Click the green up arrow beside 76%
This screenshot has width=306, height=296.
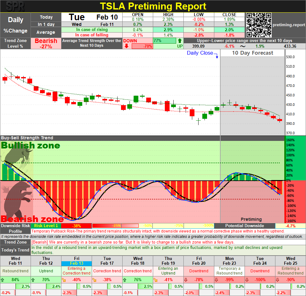point(125,280)
